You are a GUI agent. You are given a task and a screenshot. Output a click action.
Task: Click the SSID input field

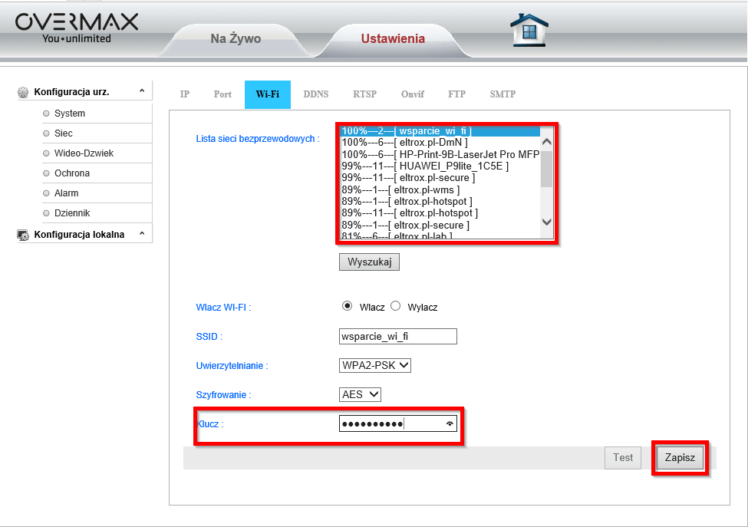[x=397, y=337]
